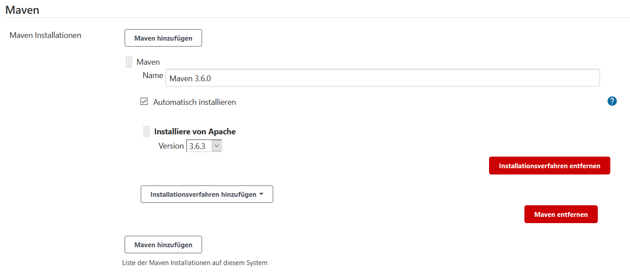
Task: Click the Version label
Action: click(x=171, y=146)
